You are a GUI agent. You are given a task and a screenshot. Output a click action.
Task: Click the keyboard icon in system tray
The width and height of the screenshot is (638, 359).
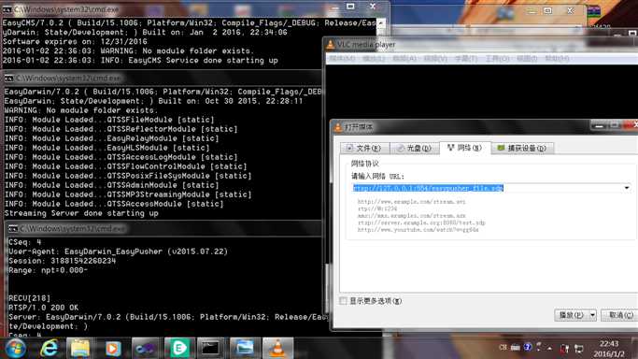pyautogui.click(x=515, y=347)
